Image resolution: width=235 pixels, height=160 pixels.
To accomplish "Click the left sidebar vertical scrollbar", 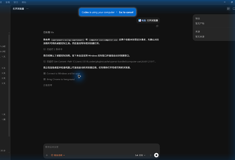I will (9, 86).
